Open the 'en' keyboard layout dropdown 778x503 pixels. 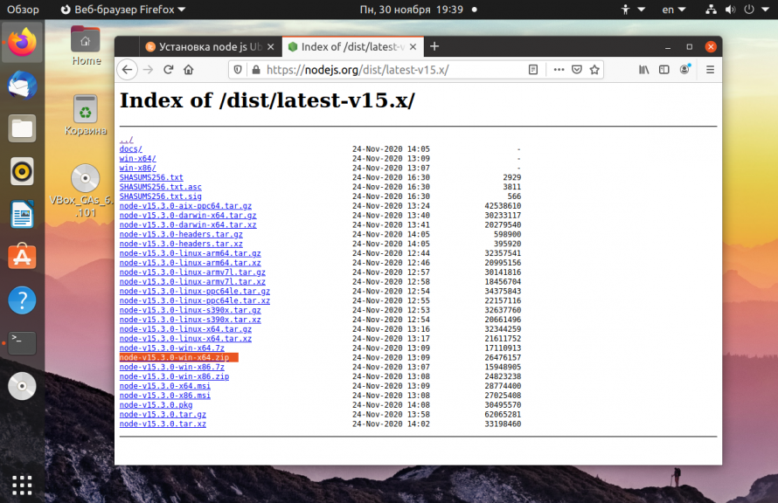[x=673, y=10]
